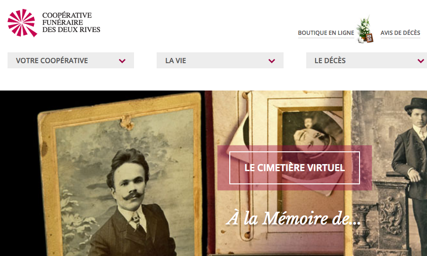The height and width of the screenshot is (256, 427).
Task: Expand the Le Décès chevron arrow
Action: (421, 61)
